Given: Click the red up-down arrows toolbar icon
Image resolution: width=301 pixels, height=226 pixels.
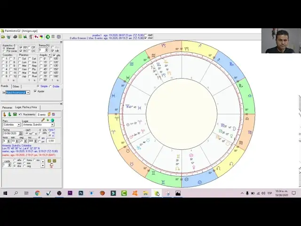Looking at the screenshot, I should (36, 37).
